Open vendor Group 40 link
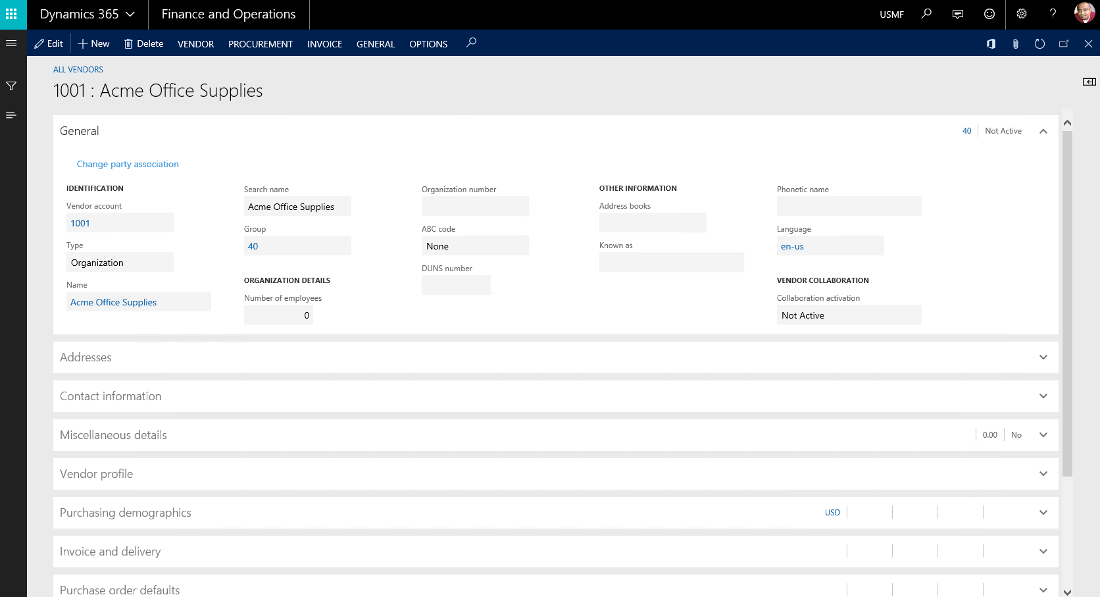The width and height of the screenshot is (1100, 597). [x=253, y=246]
